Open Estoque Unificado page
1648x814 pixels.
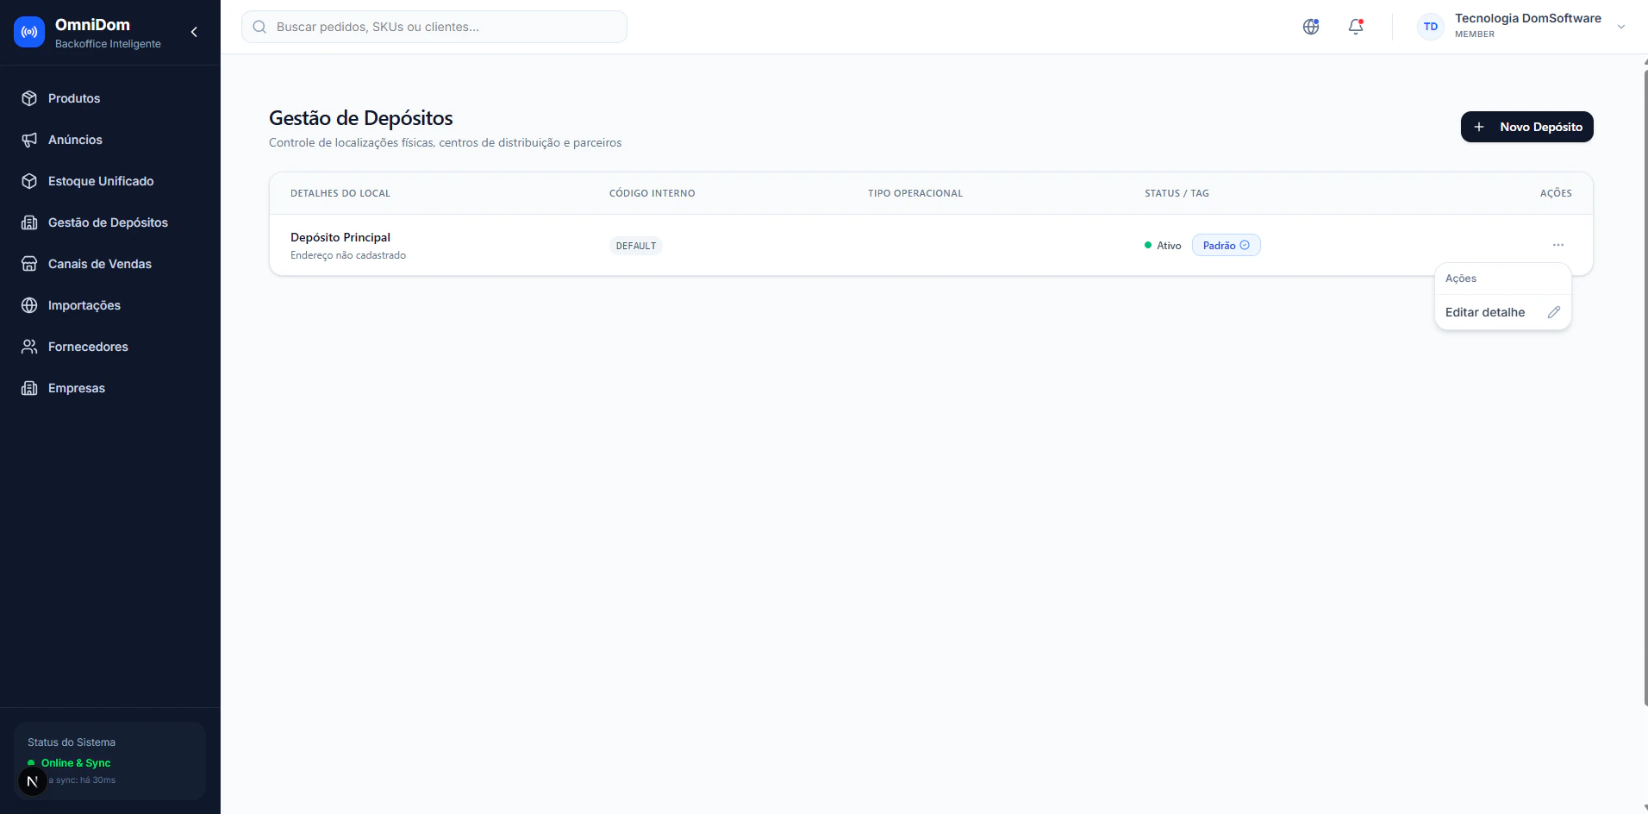click(x=110, y=181)
